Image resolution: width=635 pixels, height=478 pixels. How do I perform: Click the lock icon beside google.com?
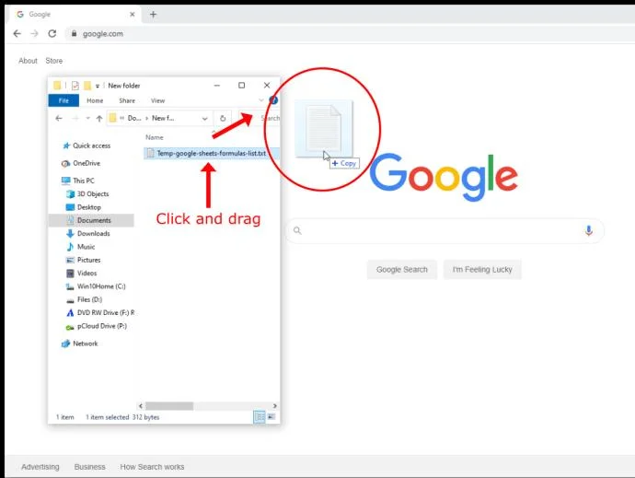click(x=74, y=34)
